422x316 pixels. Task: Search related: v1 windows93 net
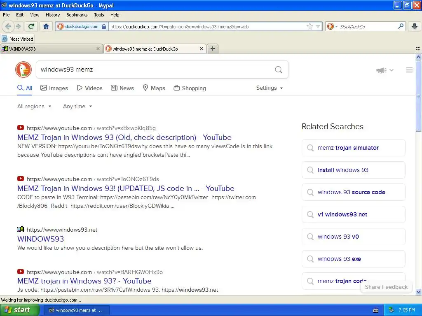(353, 214)
